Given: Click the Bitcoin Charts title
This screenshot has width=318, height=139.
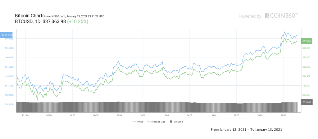Looking at the screenshot, I should click(x=30, y=16).
